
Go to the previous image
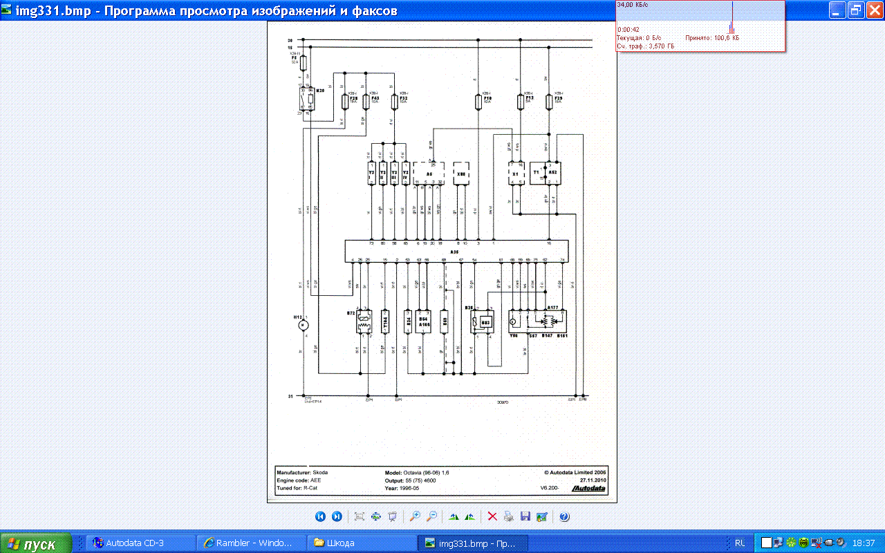click(x=320, y=516)
